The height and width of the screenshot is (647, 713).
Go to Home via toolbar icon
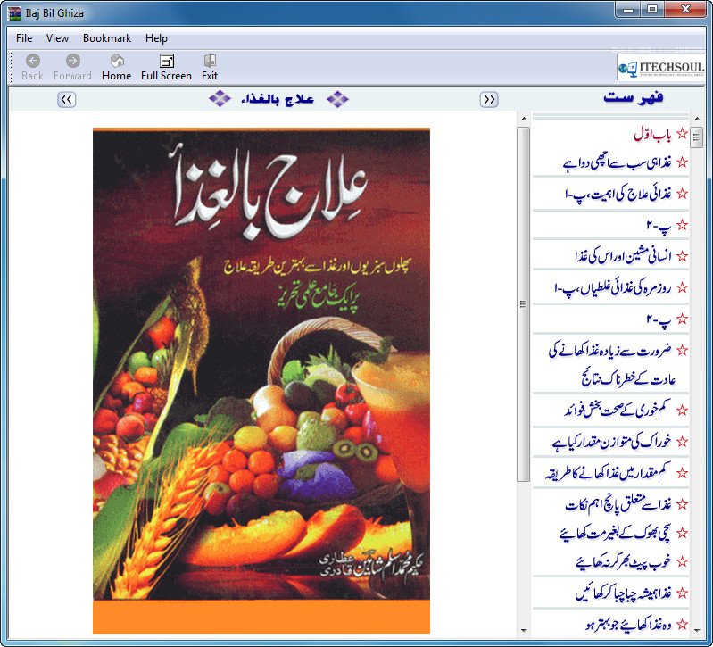117,61
